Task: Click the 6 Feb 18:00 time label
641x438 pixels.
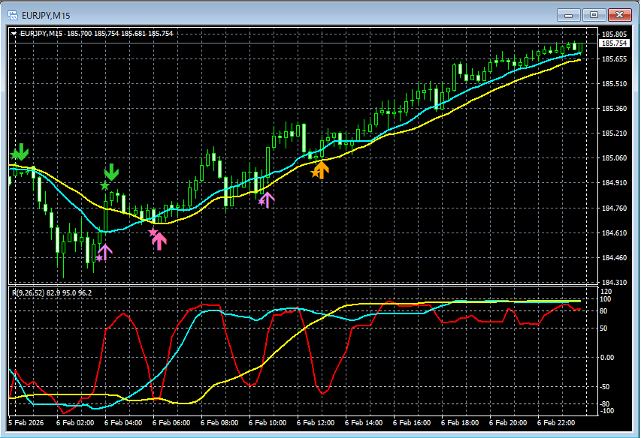Action: [x=460, y=423]
